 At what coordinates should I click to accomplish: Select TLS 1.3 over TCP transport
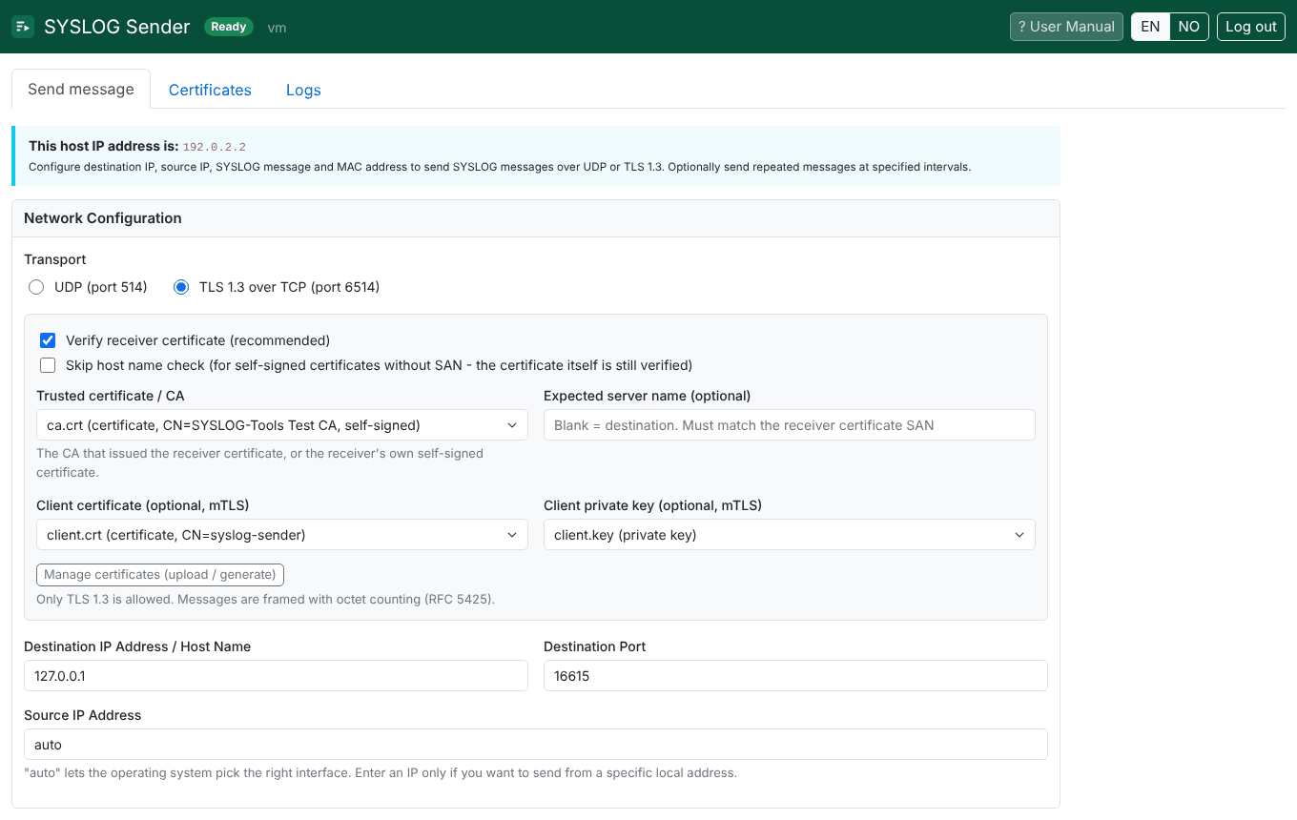click(181, 287)
